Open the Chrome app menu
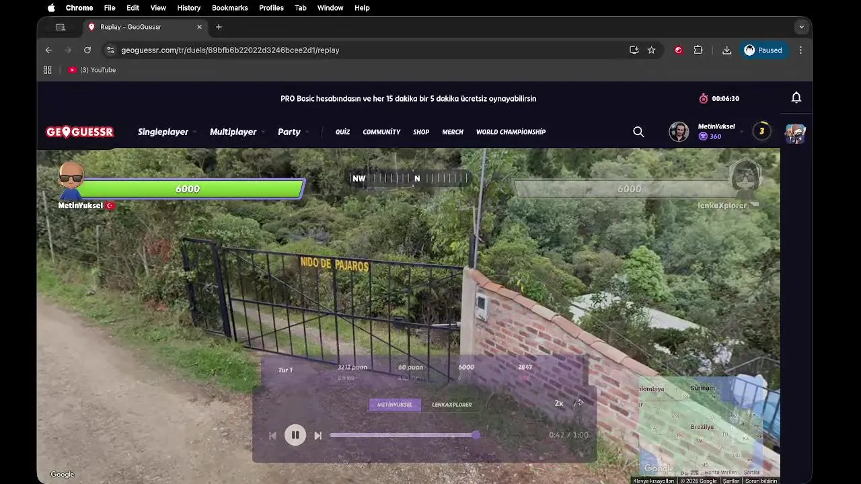The width and height of the screenshot is (861, 484). click(x=79, y=8)
